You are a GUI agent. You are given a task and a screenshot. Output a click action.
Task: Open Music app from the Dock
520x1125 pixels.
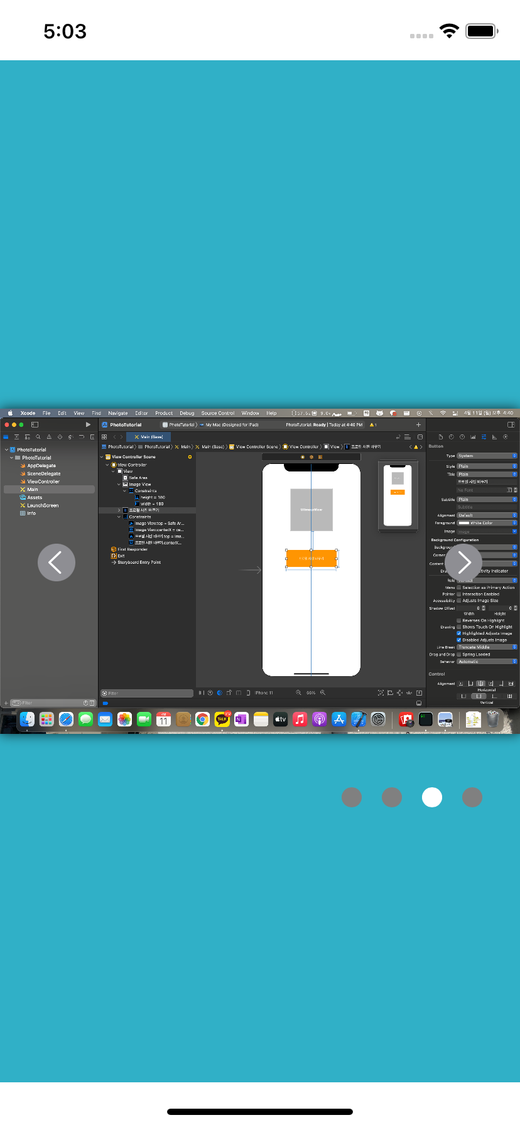(x=300, y=719)
